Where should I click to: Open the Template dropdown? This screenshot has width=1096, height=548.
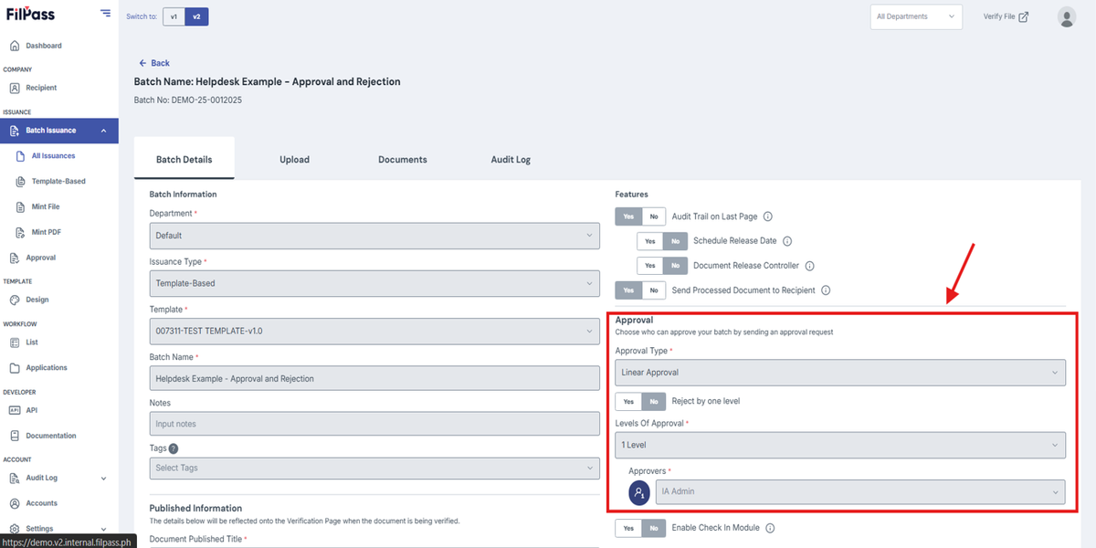click(x=374, y=331)
